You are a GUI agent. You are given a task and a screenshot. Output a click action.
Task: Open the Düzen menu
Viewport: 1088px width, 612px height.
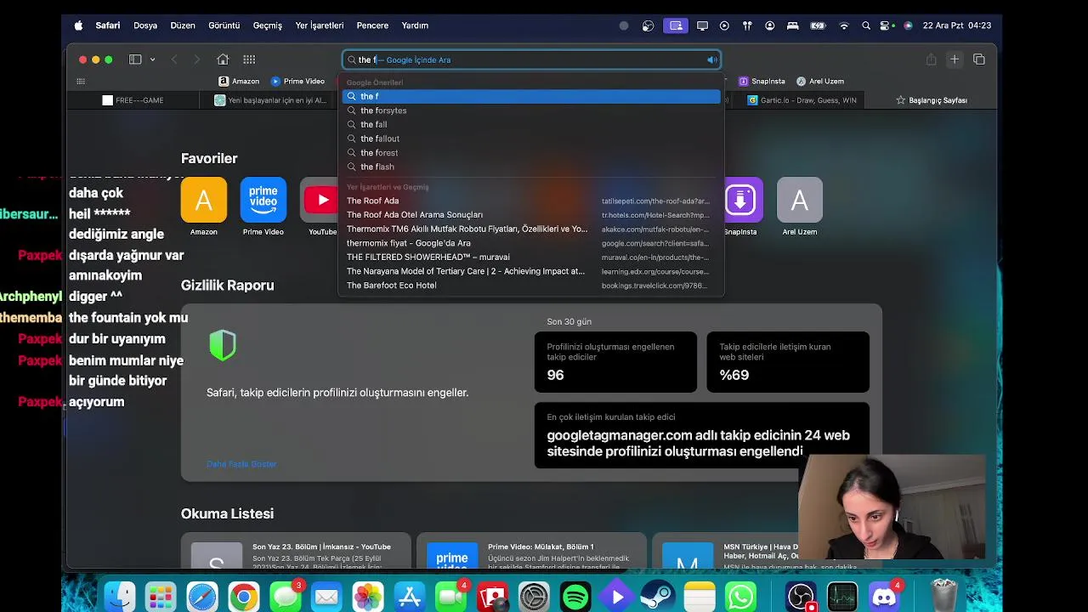click(x=183, y=25)
